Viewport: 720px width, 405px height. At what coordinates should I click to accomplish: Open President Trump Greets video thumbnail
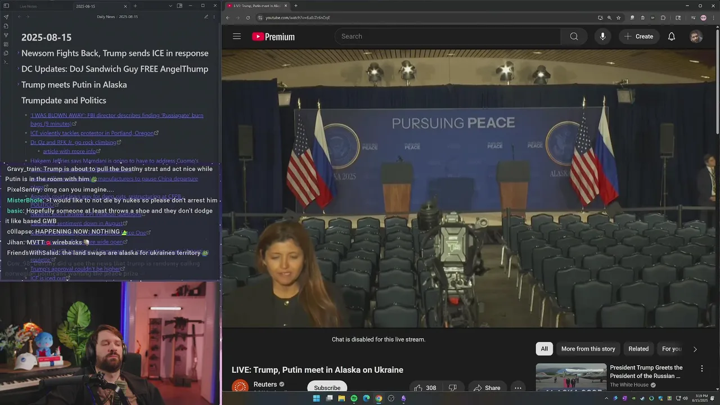point(571,377)
